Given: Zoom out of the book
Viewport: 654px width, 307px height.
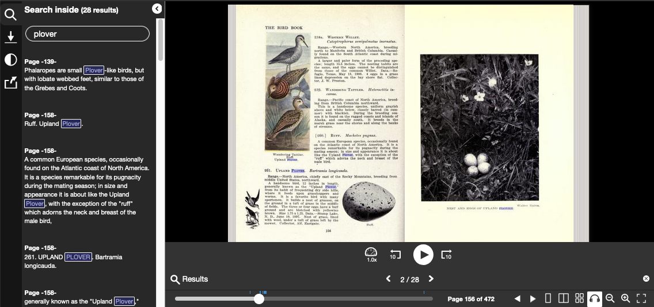Looking at the screenshot, I should tap(610, 298).
